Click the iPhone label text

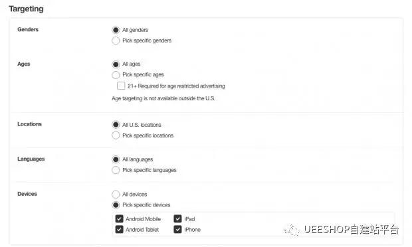(192, 230)
